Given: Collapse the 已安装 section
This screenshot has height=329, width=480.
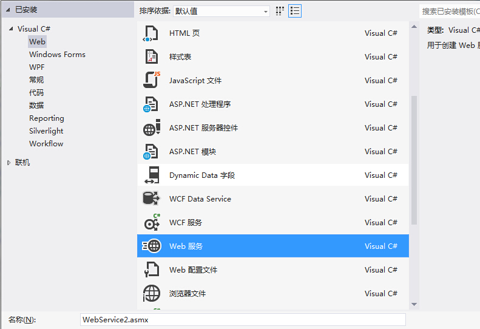Looking at the screenshot, I should (x=8, y=10).
